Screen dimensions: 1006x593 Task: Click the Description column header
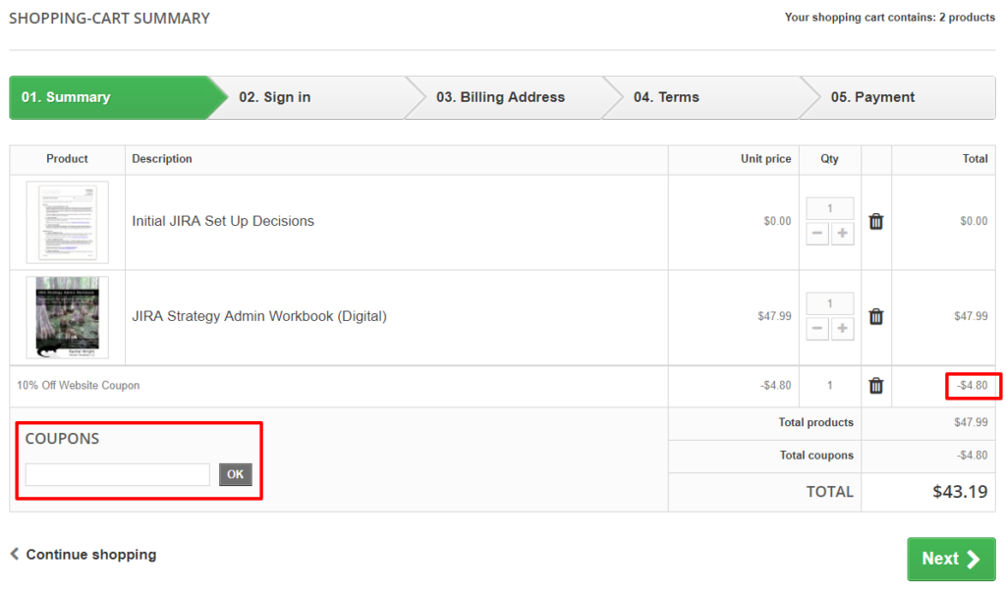pos(162,159)
